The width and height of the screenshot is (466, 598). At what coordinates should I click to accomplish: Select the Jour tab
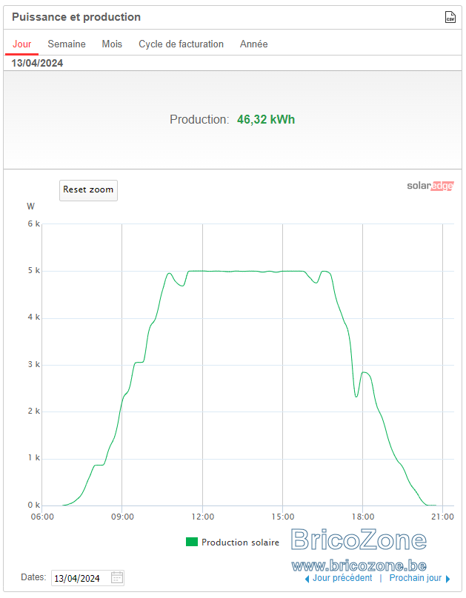[21, 44]
